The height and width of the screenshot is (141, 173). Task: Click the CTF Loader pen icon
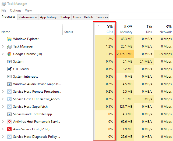(9, 69)
